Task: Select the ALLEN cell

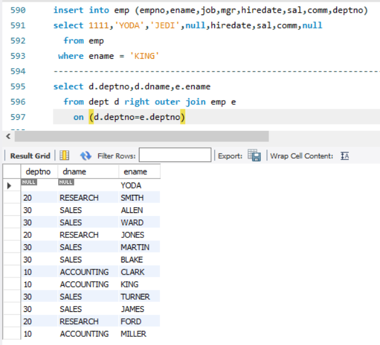Action: (139, 210)
